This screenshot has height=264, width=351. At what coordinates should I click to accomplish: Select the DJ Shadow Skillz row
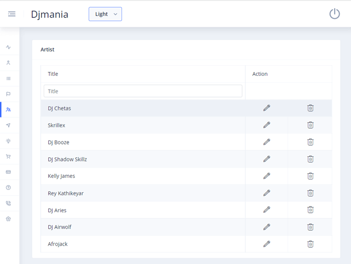tap(67, 159)
